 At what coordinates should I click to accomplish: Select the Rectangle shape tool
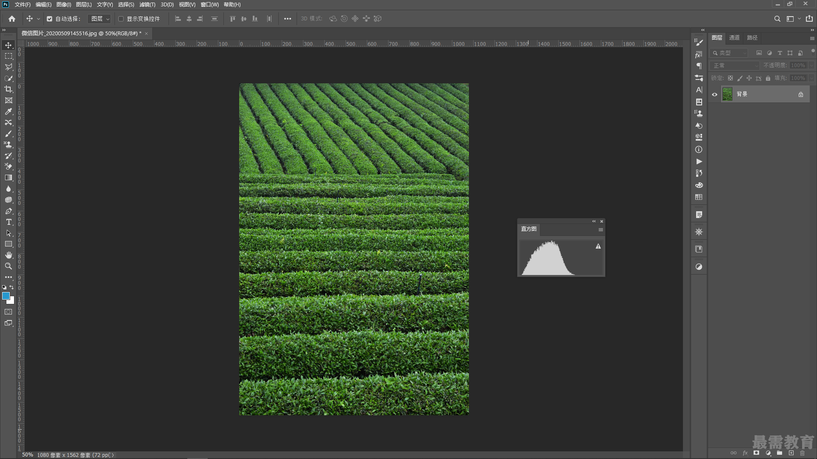pos(9,244)
